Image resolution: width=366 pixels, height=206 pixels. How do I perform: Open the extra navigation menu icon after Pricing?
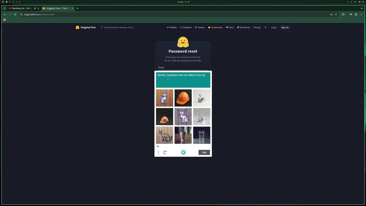(x=265, y=27)
